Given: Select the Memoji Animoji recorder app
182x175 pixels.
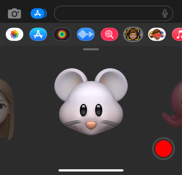Looking at the screenshot, I should (133, 34).
